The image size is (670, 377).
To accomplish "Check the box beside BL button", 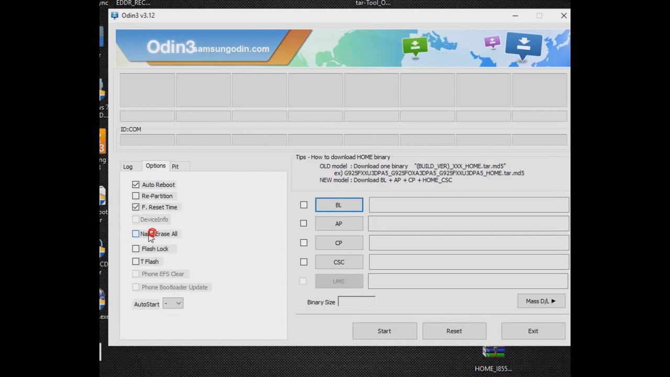I will click(x=304, y=205).
